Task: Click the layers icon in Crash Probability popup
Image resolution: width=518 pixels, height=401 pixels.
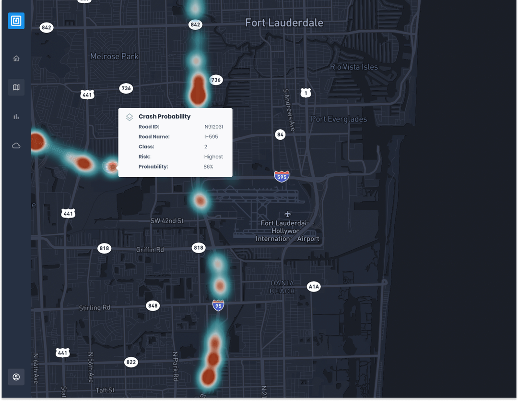Action: pos(129,116)
